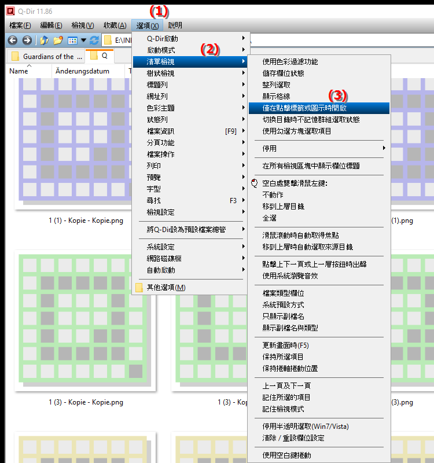Expand the 檔案操作 submenu

click(190, 154)
